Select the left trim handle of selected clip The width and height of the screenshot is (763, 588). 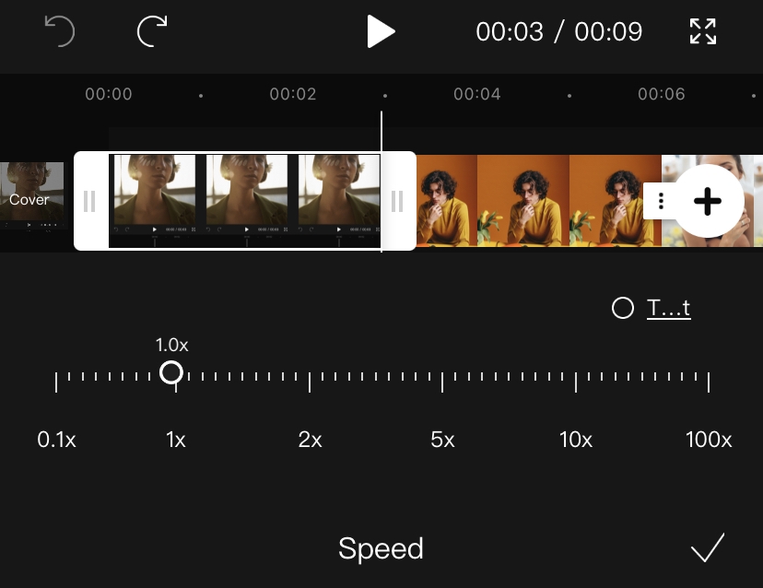[90, 201]
